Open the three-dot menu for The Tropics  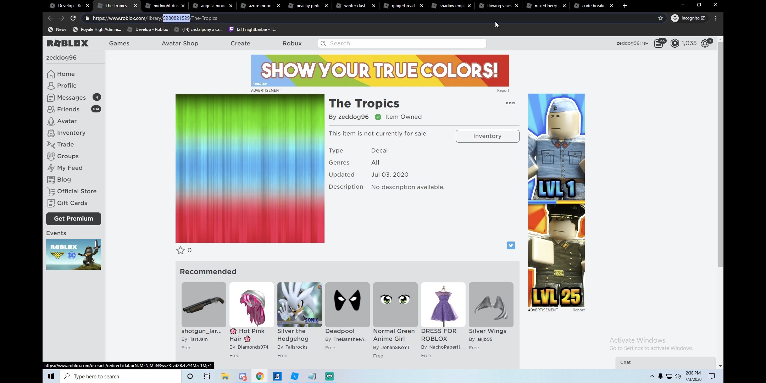click(510, 103)
